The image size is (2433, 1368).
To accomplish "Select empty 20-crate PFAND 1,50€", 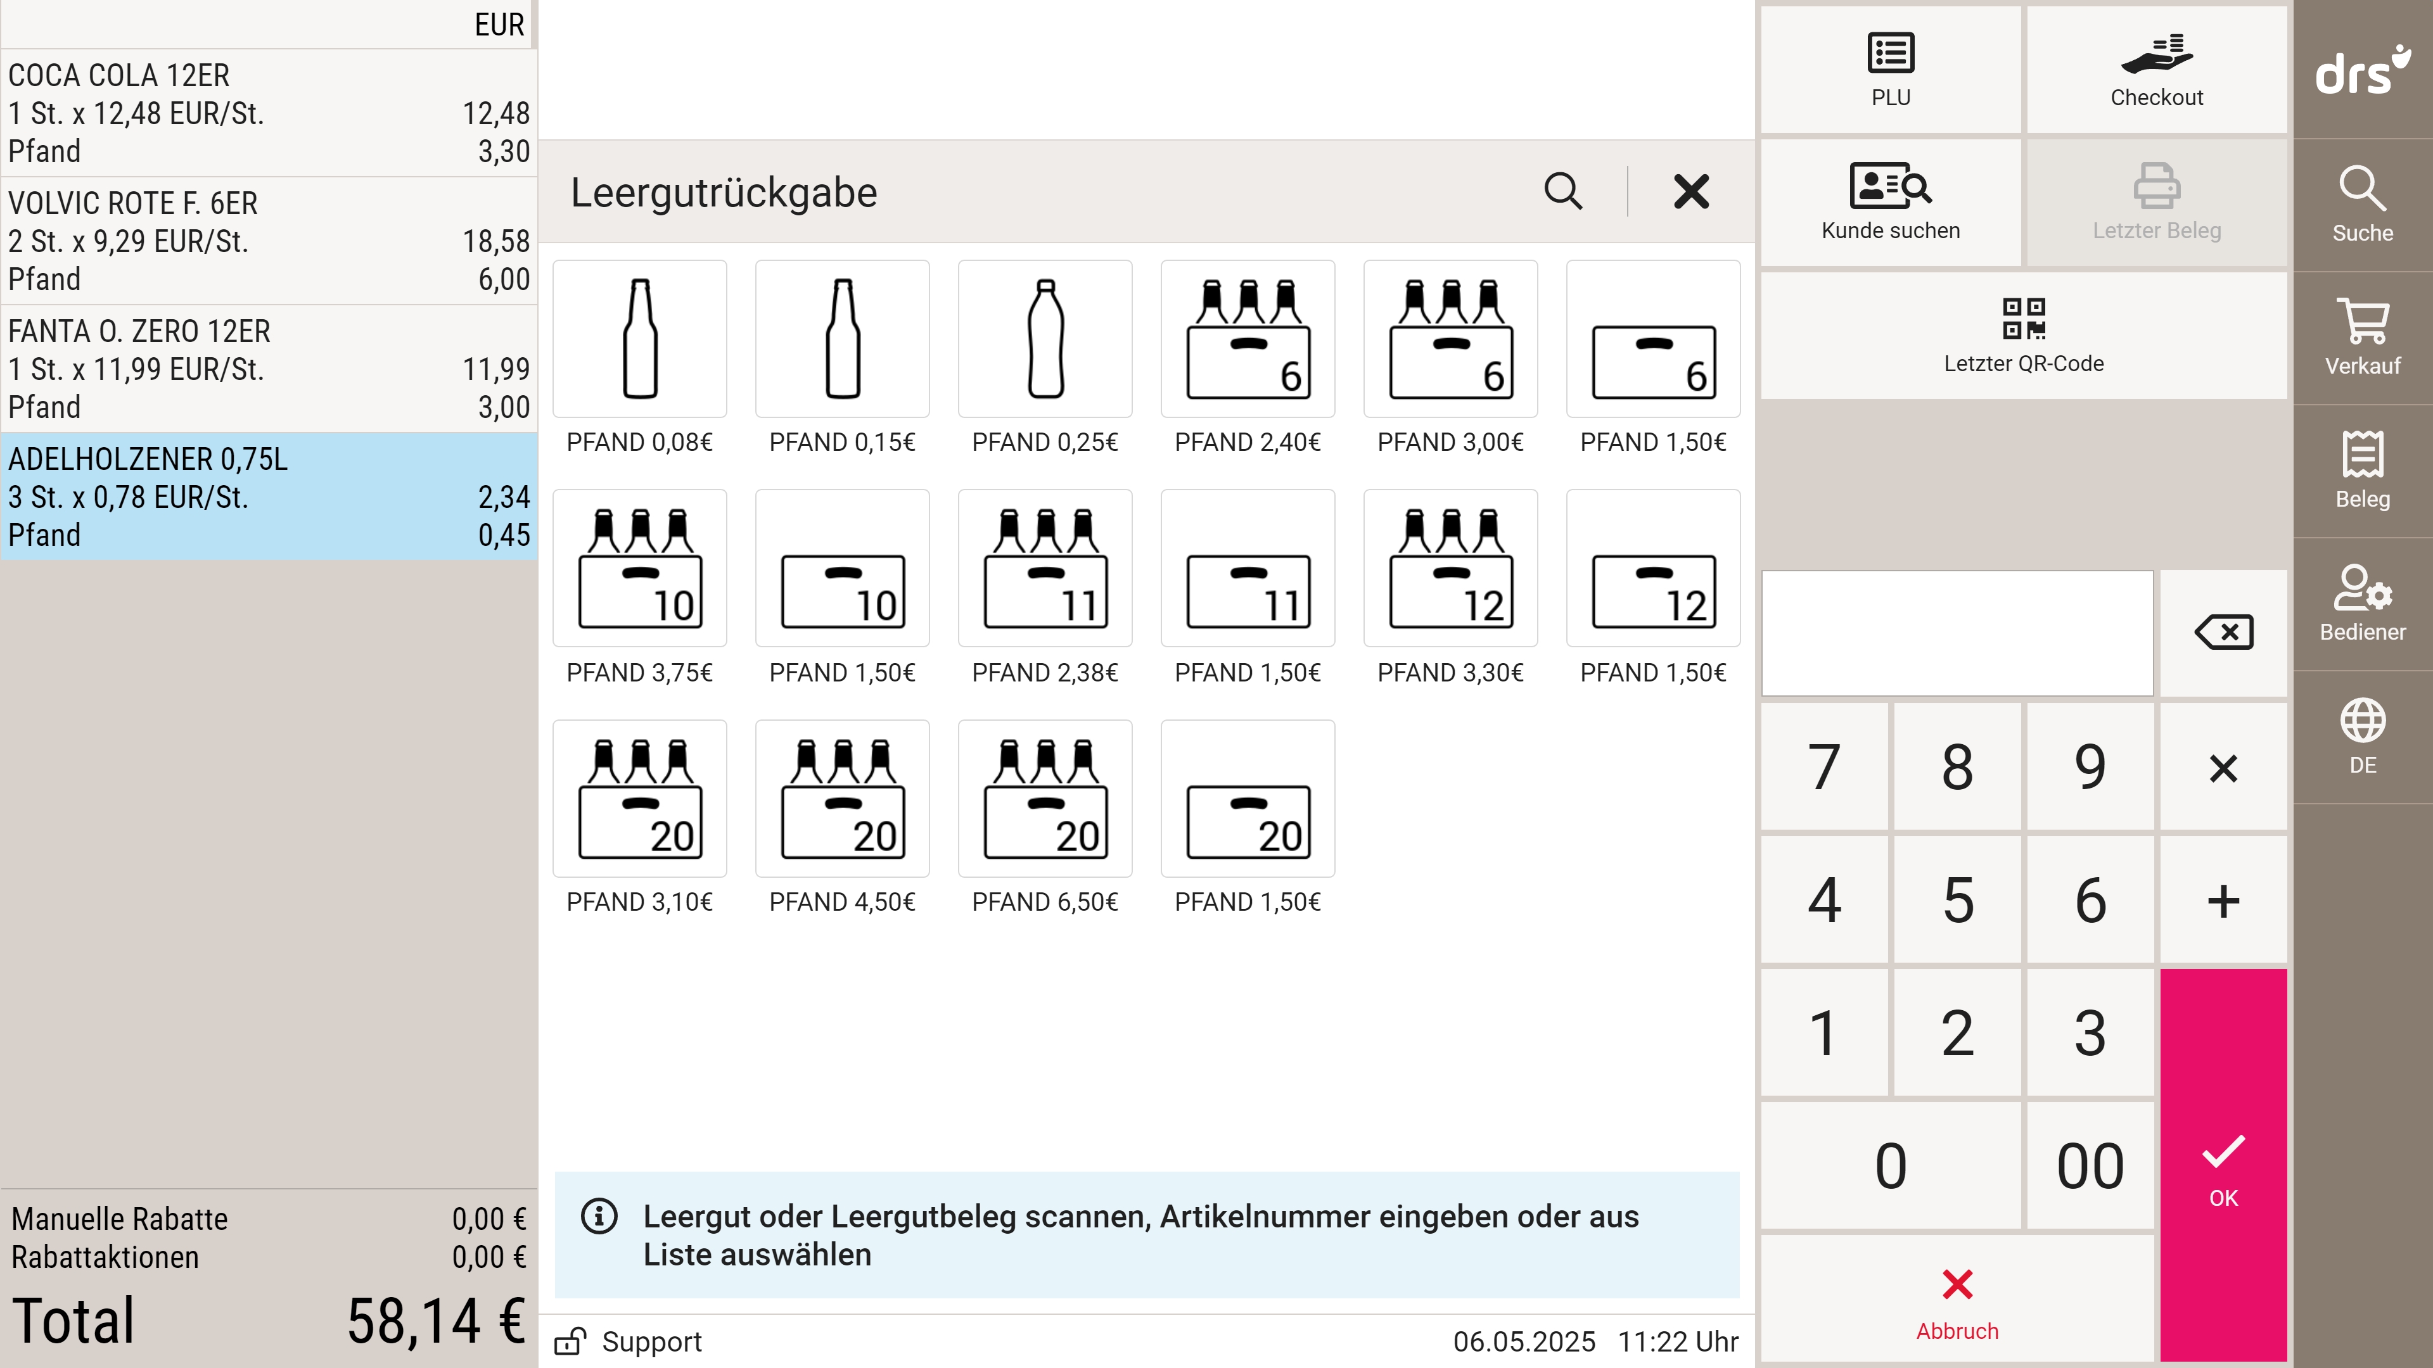I will 1247,799.
